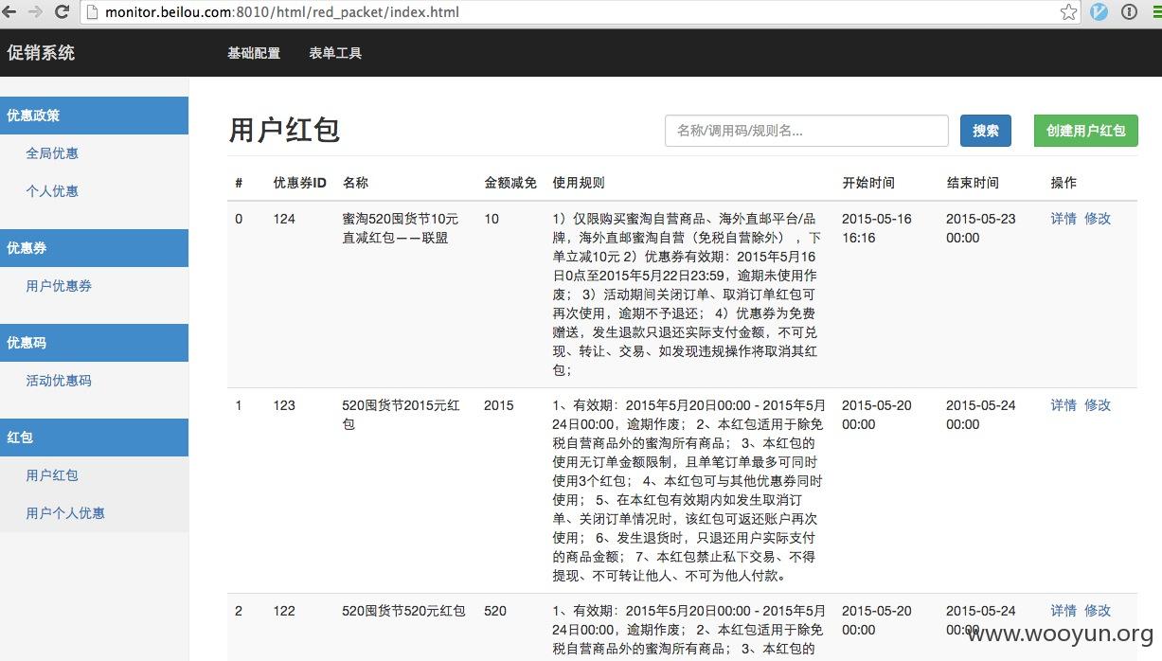Click the amount cell 2015
This screenshot has width=1162, height=661.
499,405
